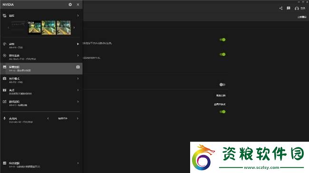This screenshot has width=309, height=173.
Task: Click the Photo Mode camera icon on Alt+F2 row
Action: point(5,78)
